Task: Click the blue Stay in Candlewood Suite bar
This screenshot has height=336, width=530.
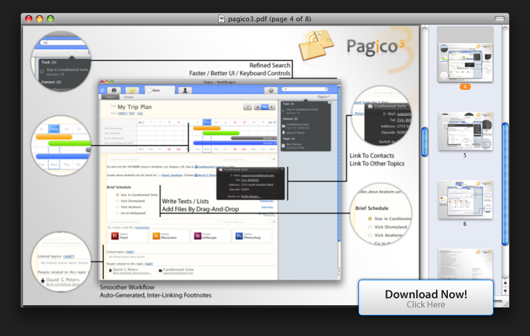Action: [x=235, y=143]
